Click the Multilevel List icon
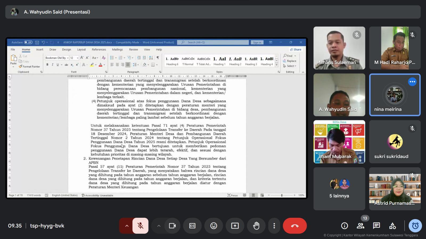Viewport: 426px width, 239px height. 129,58
